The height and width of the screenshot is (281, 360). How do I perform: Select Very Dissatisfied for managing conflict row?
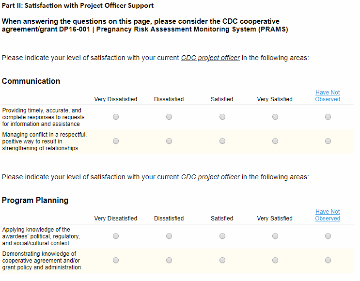pos(116,141)
